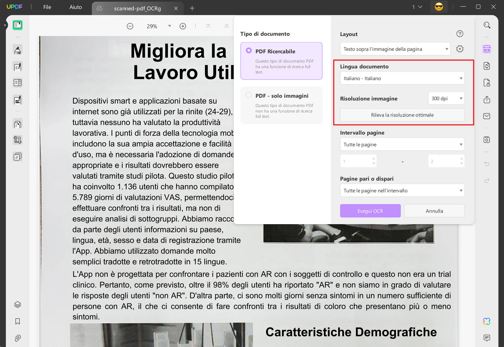Image resolution: width=504 pixels, height=347 pixels.
Task: Zoom in with the plus icon
Action: [183, 26]
